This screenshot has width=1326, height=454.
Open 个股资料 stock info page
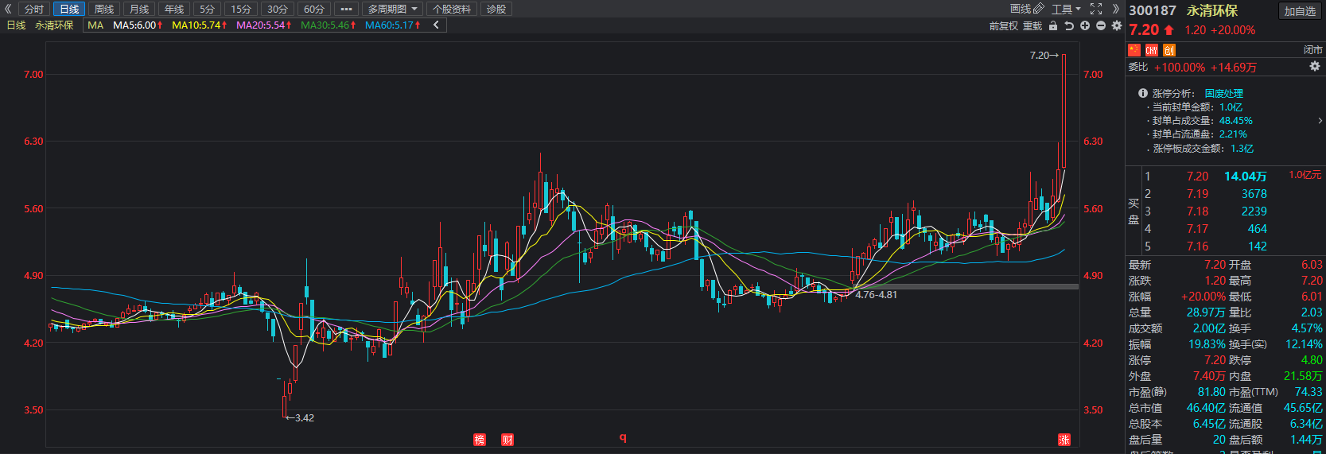pos(452,9)
